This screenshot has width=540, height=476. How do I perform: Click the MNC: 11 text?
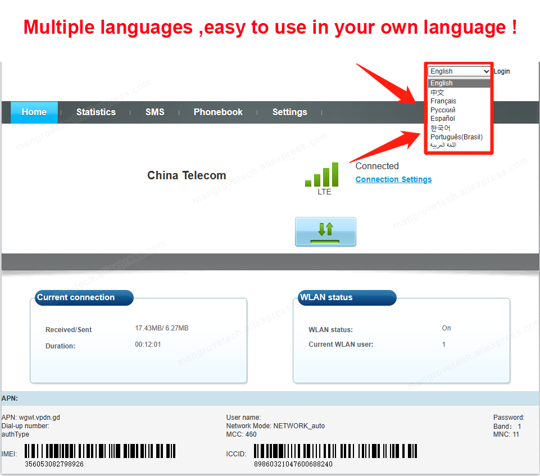(x=506, y=434)
